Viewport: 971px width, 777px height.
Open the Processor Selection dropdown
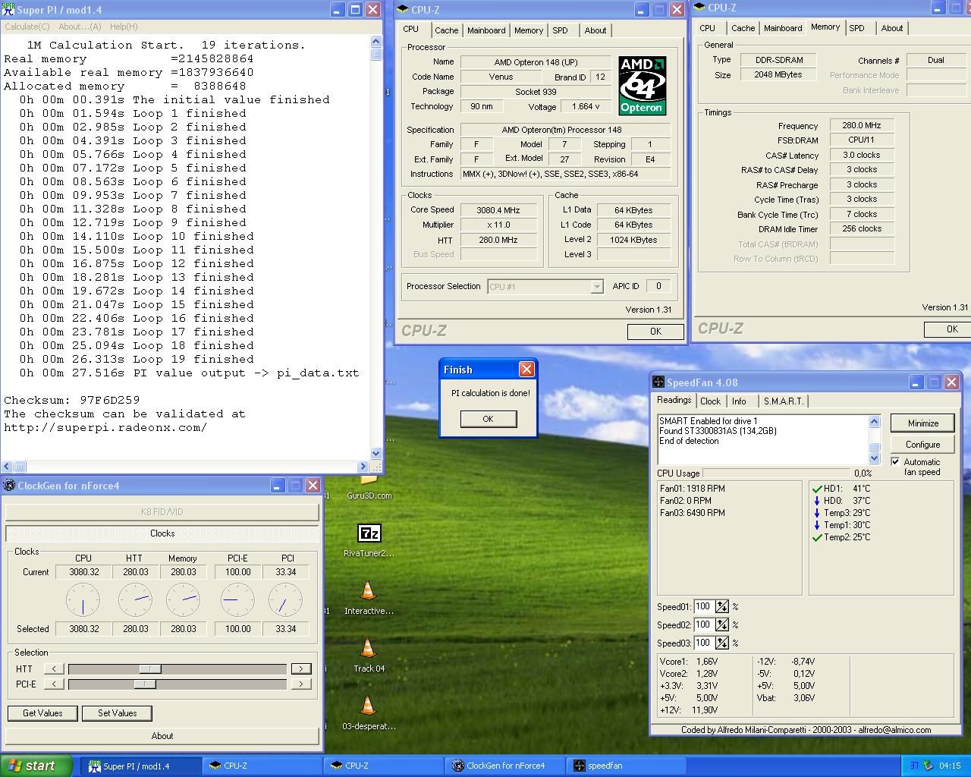pos(597,287)
